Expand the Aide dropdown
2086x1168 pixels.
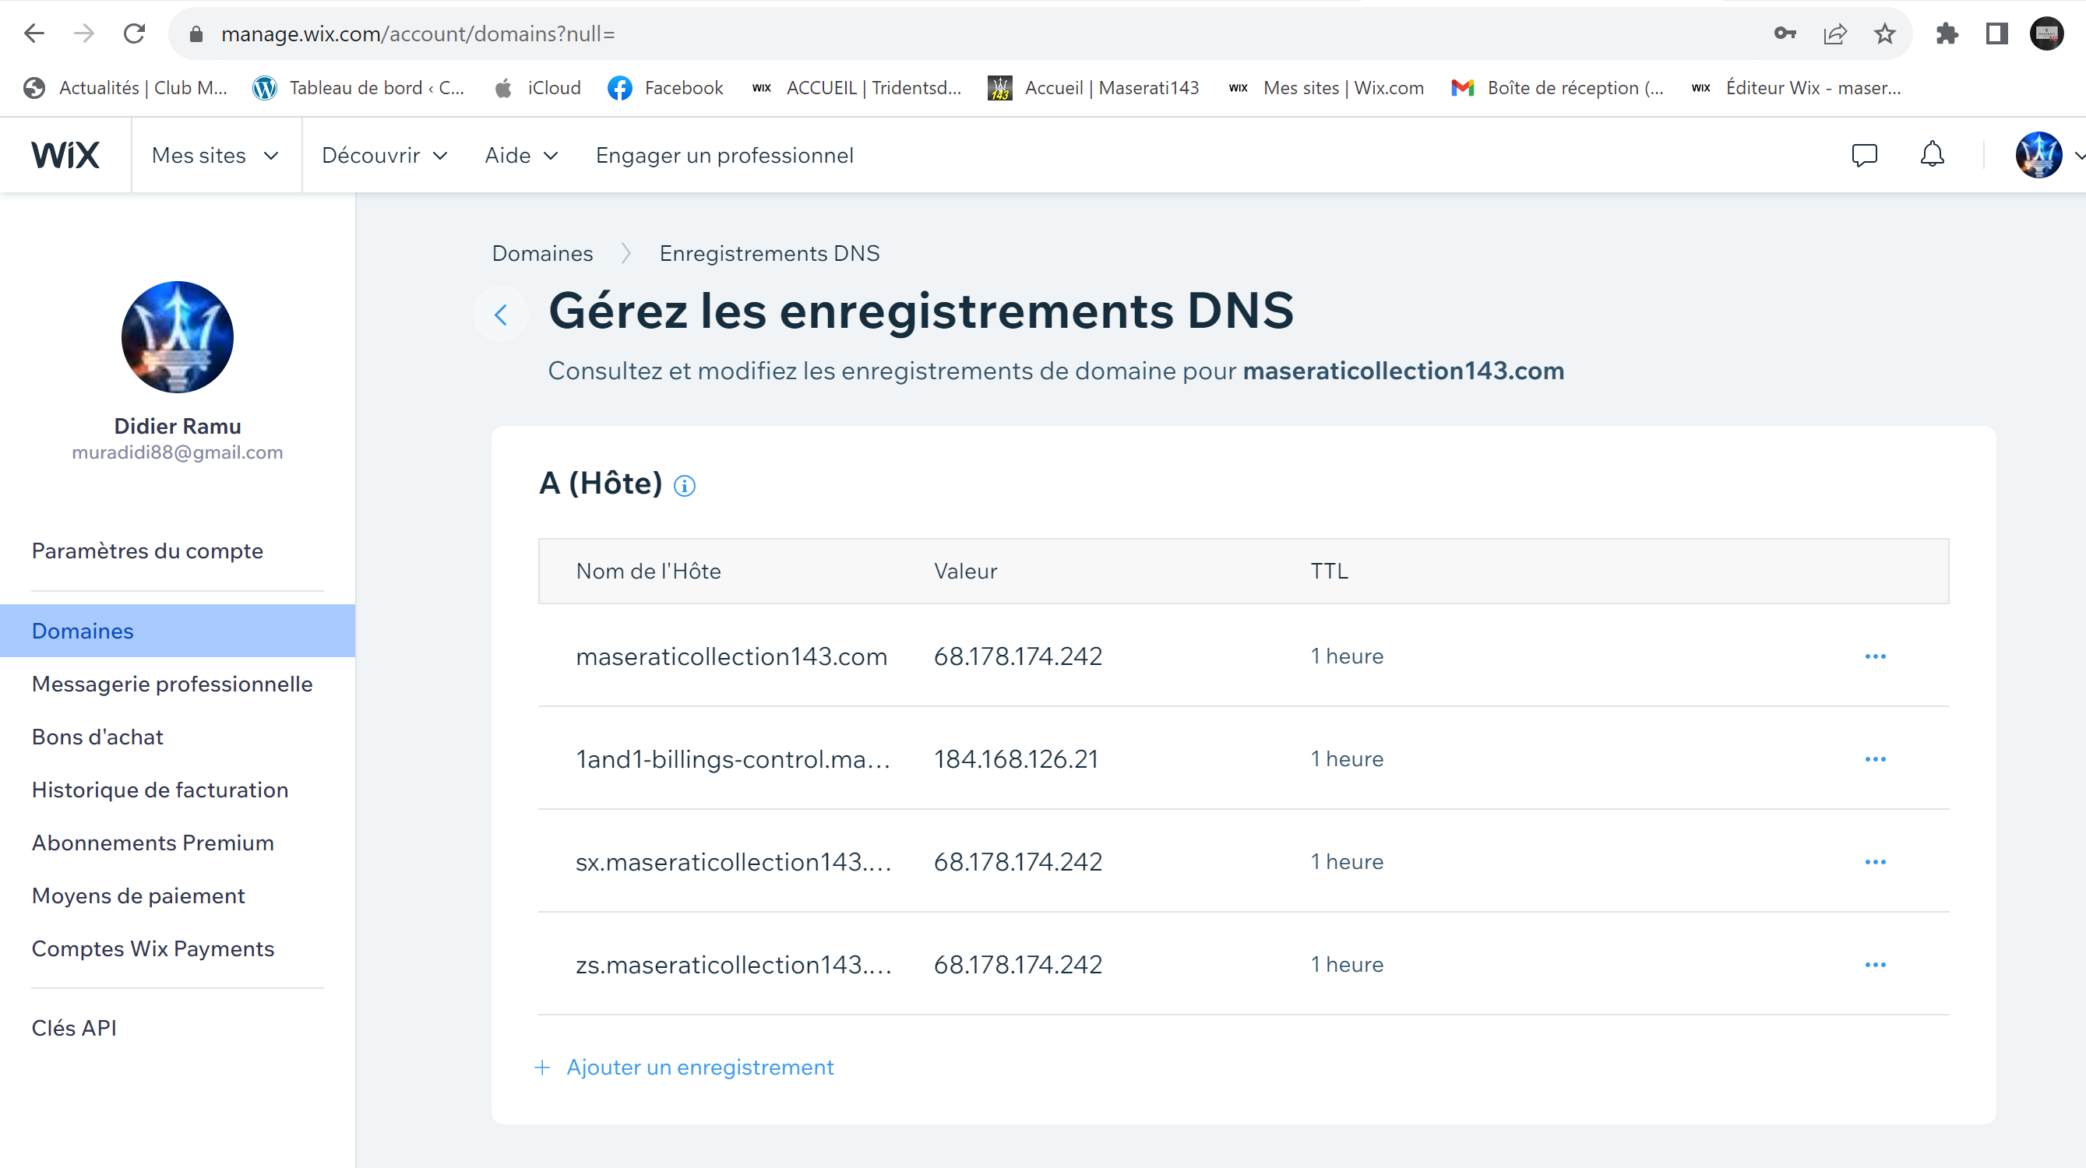[522, 156]
